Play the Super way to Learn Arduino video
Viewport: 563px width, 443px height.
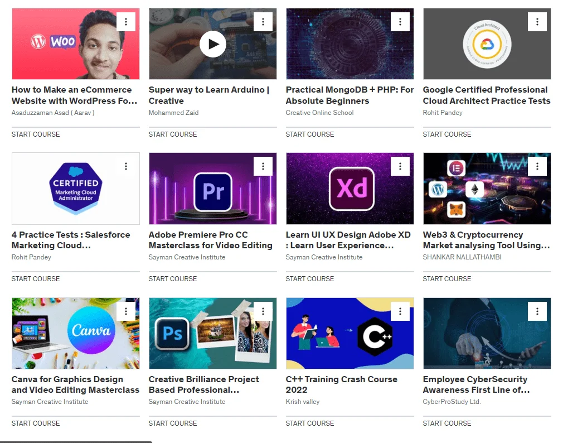[x=213, y=44]
